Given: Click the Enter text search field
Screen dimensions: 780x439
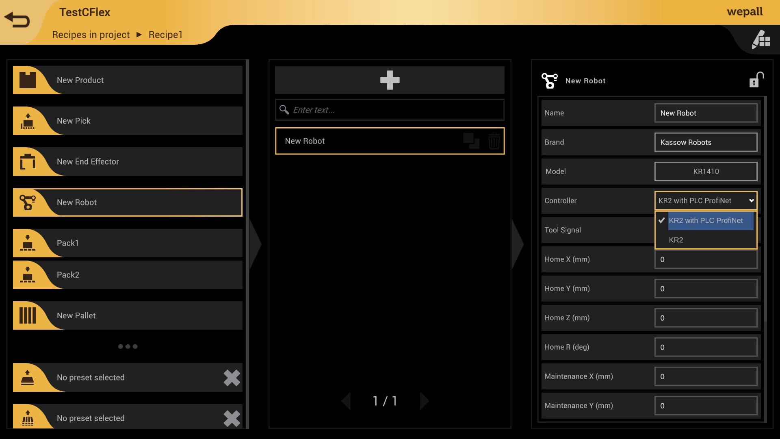Looking at the screenshot, I should [390, 110].
